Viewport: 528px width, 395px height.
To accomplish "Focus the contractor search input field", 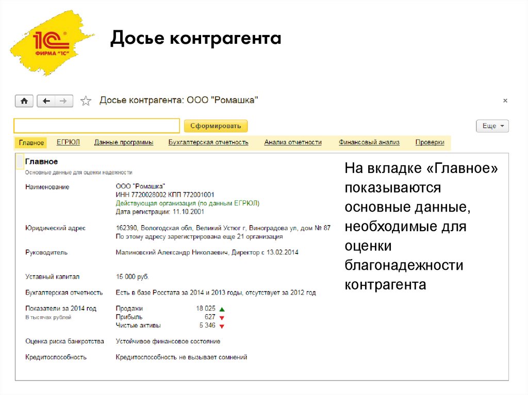I will coord(96,126).
